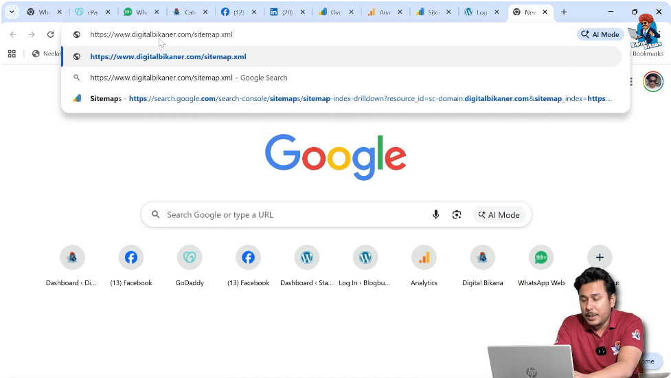Click the Add shortcut plus button
671x378 pixels.
(x=600, y=257)
